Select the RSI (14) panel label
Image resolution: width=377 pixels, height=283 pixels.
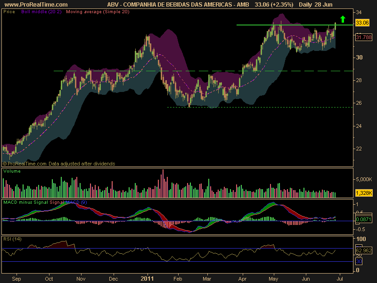point(12,239)
